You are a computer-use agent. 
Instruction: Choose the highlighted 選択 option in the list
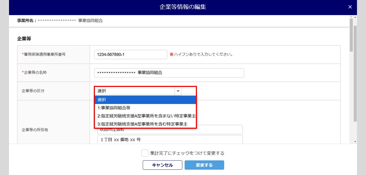(145, 100)
